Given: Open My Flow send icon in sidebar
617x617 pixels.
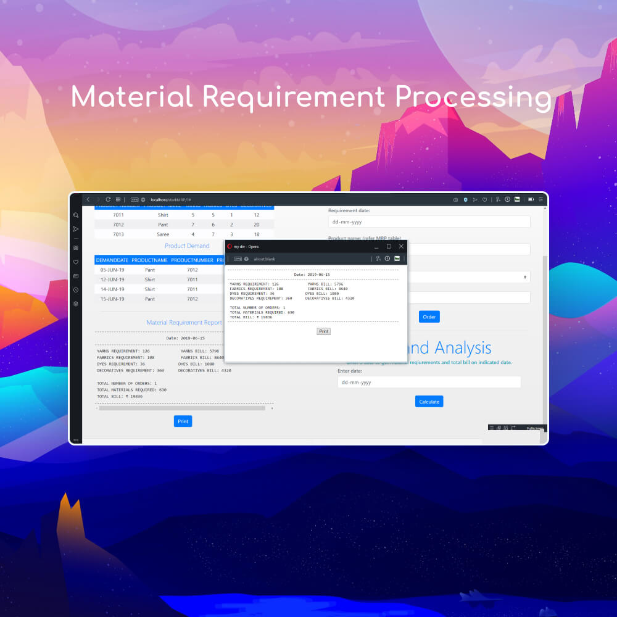Looking at the screenshot, I should point(76,229).
